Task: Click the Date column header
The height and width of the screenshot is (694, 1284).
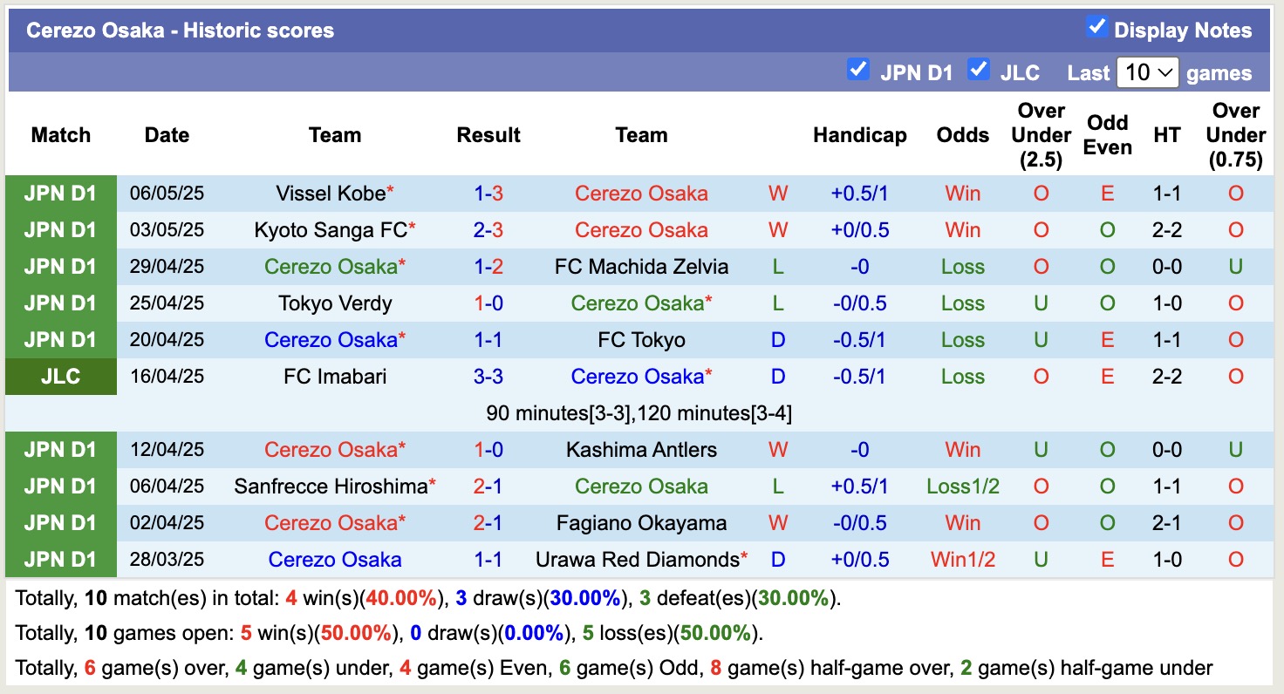Action: (x=166, y=135)
